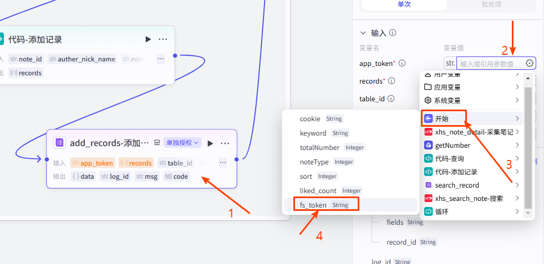The width and height of the screenshot is (544, 264).
Task: Open more options on add_records node
Action: (225, 143)
